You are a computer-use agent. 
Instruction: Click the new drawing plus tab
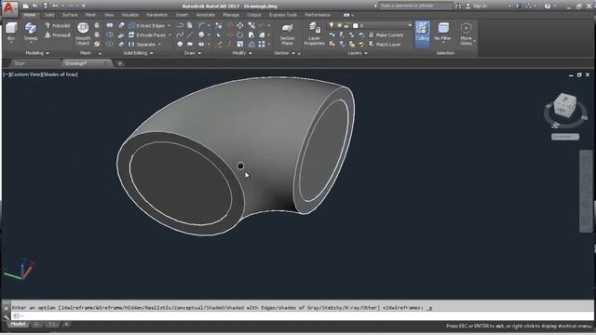point(119,63)
